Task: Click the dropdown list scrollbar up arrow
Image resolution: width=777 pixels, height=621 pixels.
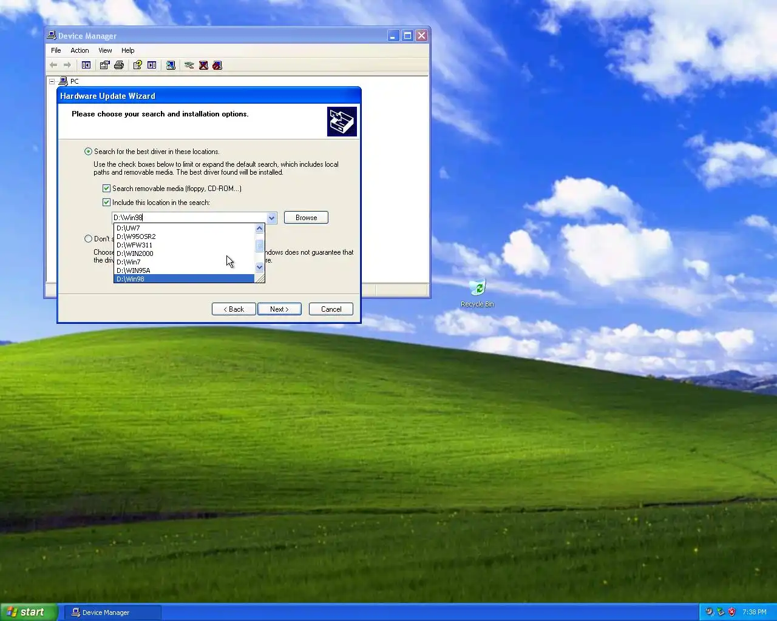Action: 260,229
